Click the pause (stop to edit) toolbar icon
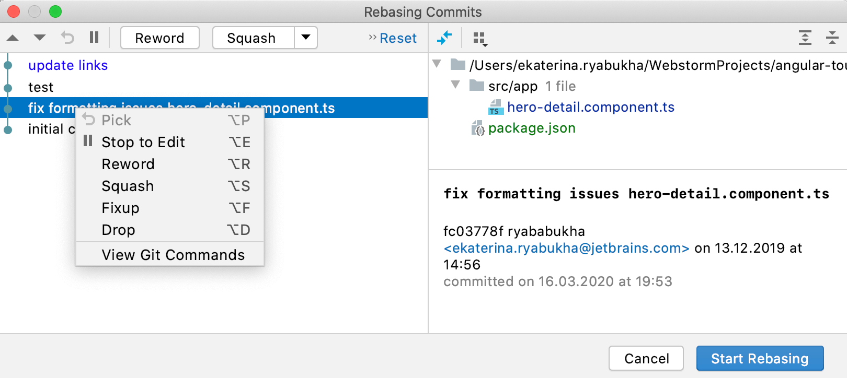Viewport: 847px width, 378px height. point(94,37)
